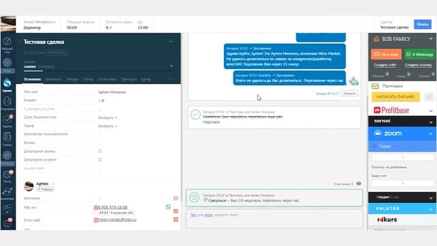Open the Тариф Выбрать dropdown
Image resolution: width=437 pixels, height=246 pixels.
[108, 126]
